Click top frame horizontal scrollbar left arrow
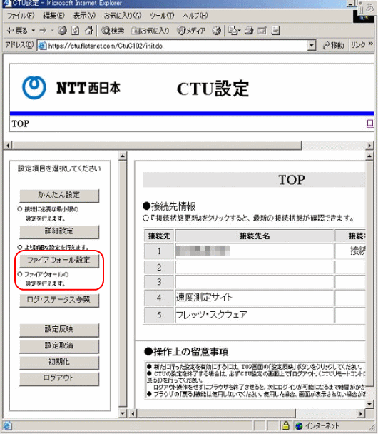This screenshot has height=434, width=378. pos(8,146)
